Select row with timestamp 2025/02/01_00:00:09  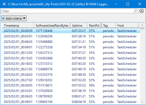point(71,31)
